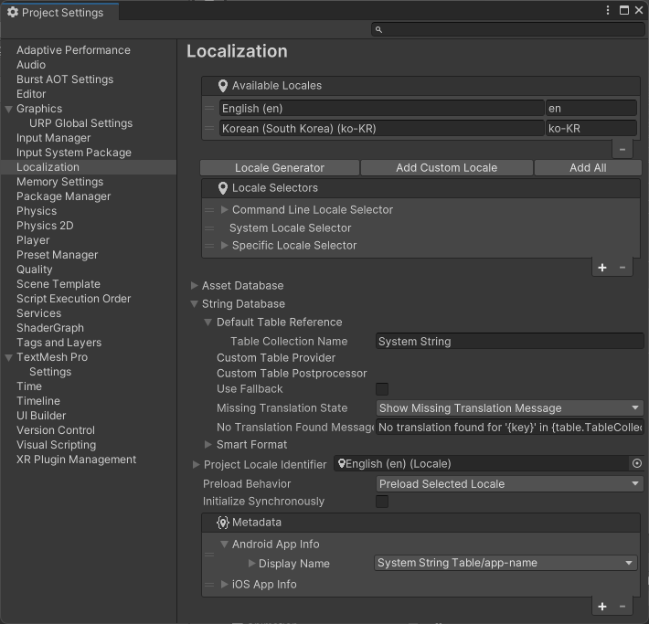Remove locale with minus under Available Locales

pos(622,150)
